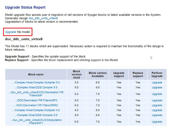Select the bold 'Replace Support' definition term
This screenshot has width=169, height=126.
coord(17,60)
